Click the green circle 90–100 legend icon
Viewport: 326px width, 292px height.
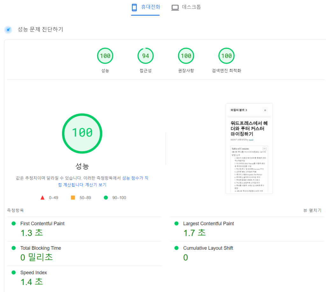pyautogui.click(x=106, y=198)
